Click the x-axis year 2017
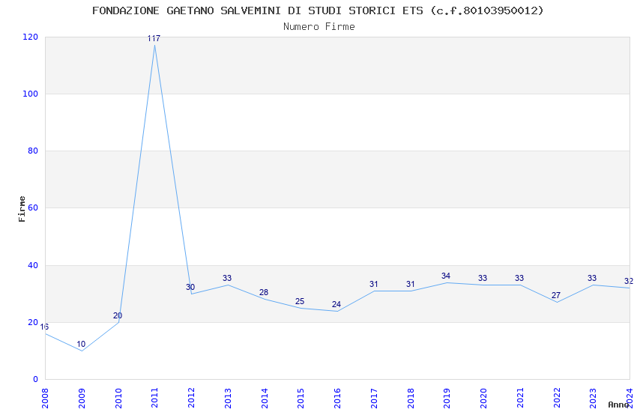The image size is (637, 412). click(374, 398)
